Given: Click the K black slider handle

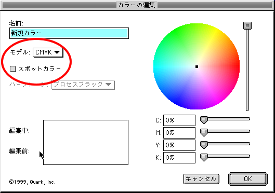Looking at the screenshot, I should (x=204, y=157).
